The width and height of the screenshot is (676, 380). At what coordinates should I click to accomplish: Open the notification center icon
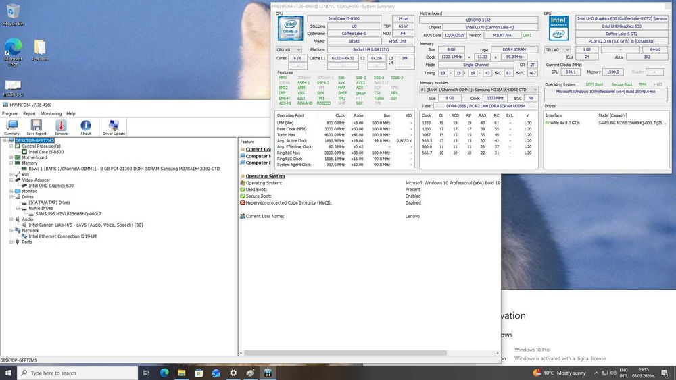tap(666, 373)
